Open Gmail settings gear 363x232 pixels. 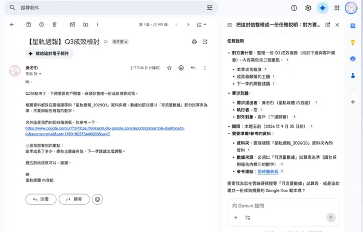pos(308,8)
